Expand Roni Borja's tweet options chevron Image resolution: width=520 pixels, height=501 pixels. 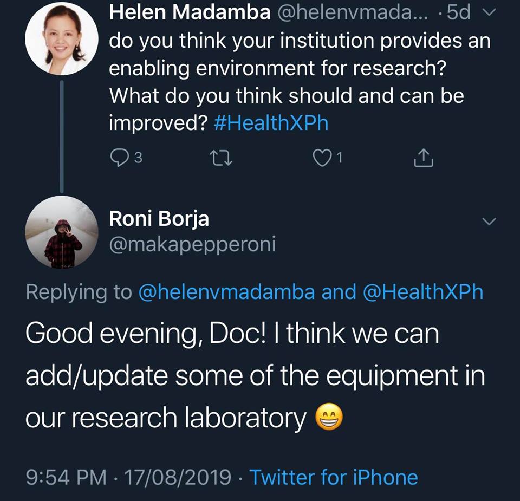tap(489, 221)
